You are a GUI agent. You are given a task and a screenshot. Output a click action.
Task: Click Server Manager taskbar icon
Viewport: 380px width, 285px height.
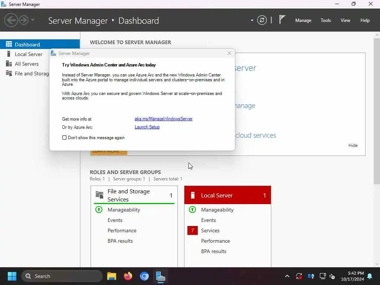(160, 276)
